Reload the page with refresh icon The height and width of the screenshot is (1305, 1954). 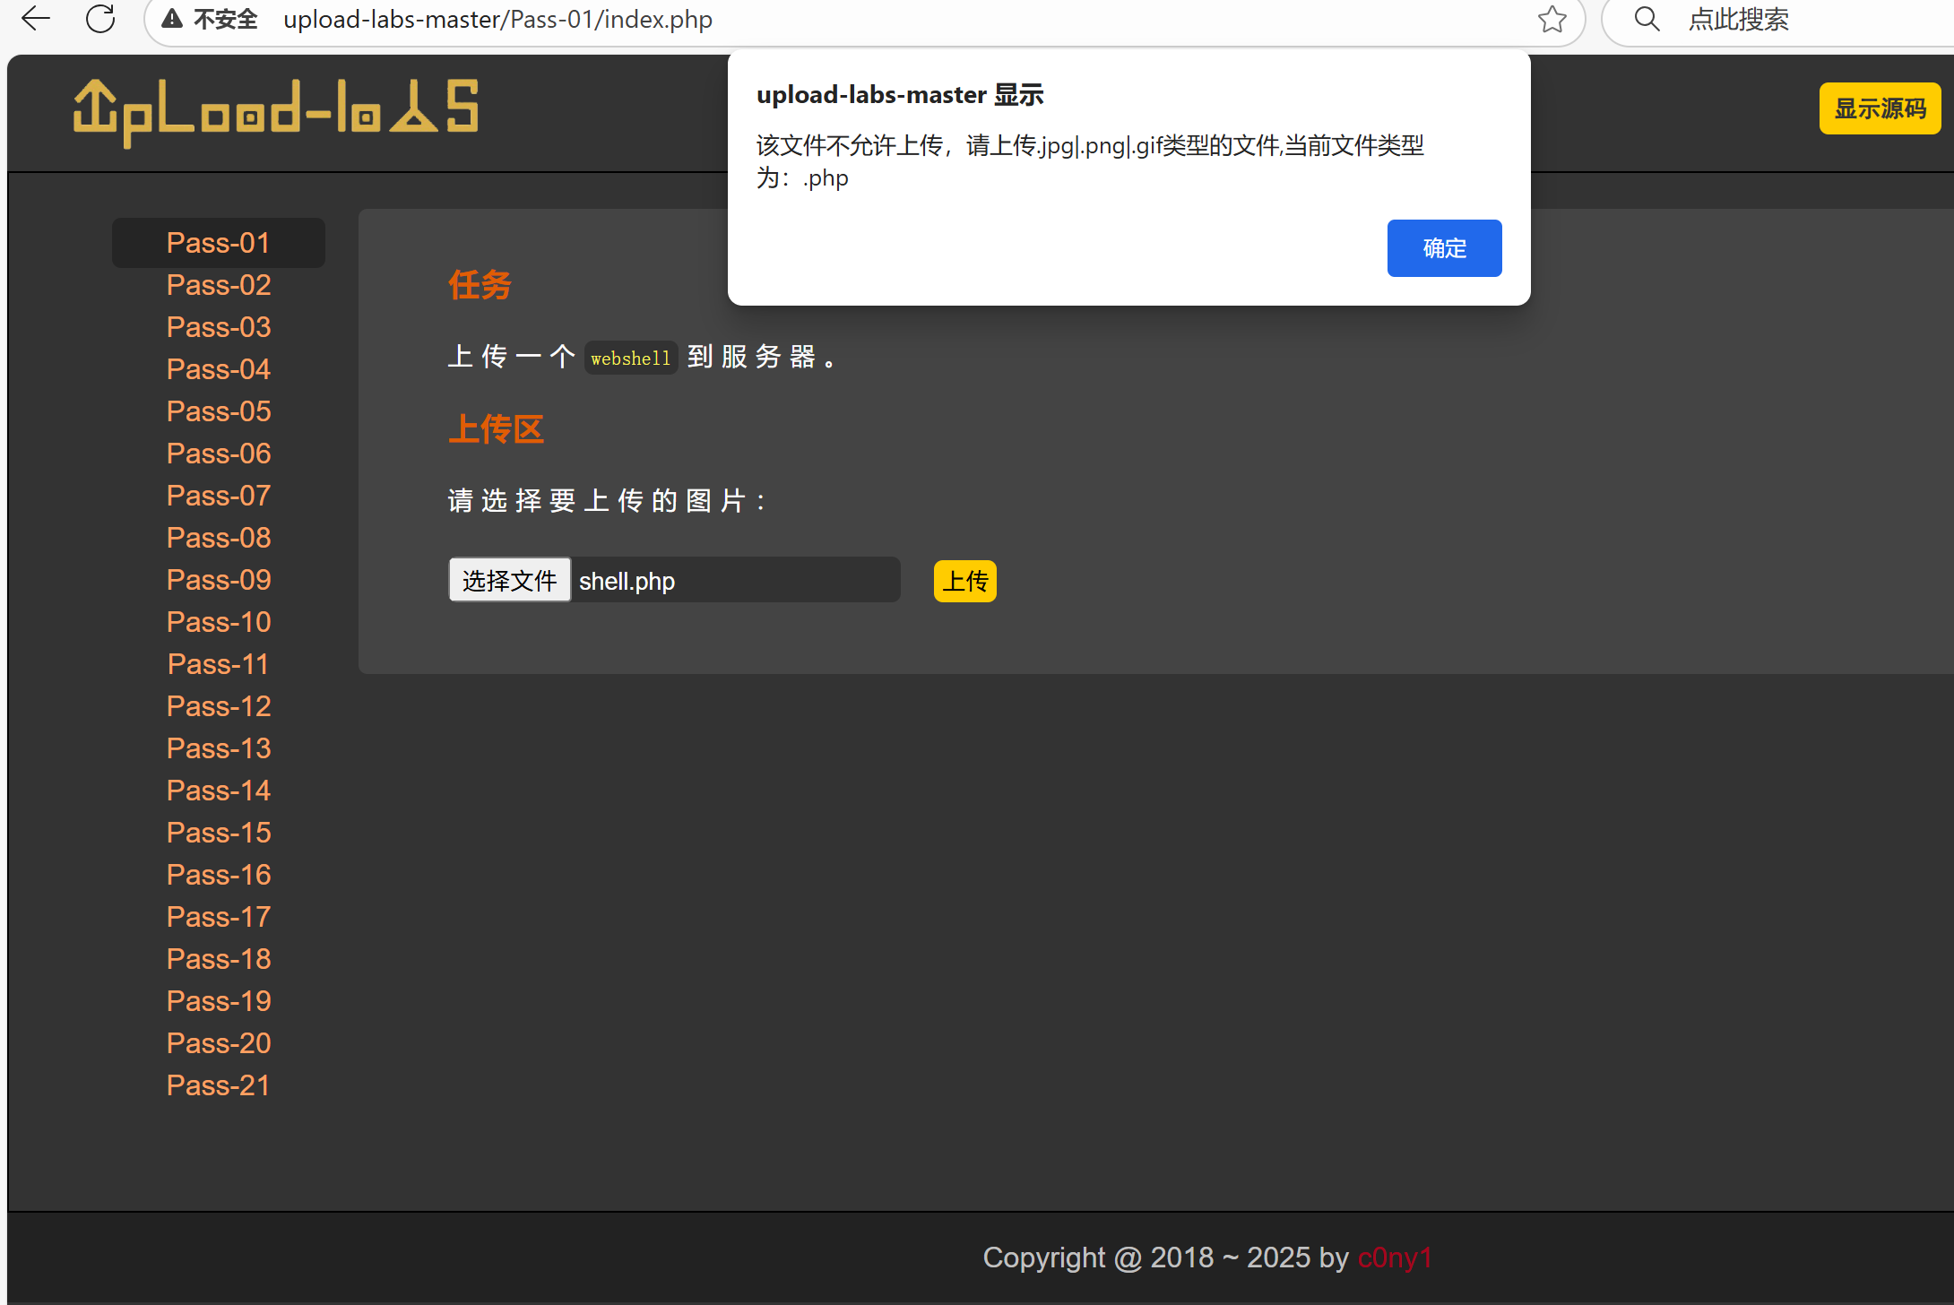[100, 19]
